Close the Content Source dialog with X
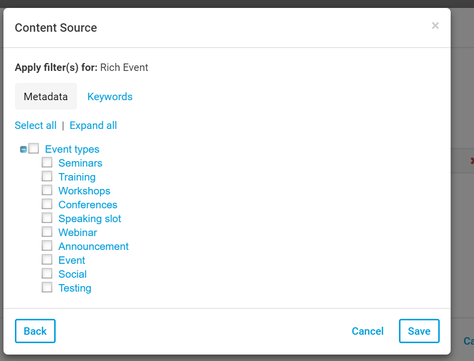Image resolution: width=474 pixels, height=361 pixels. click(435, 26)
